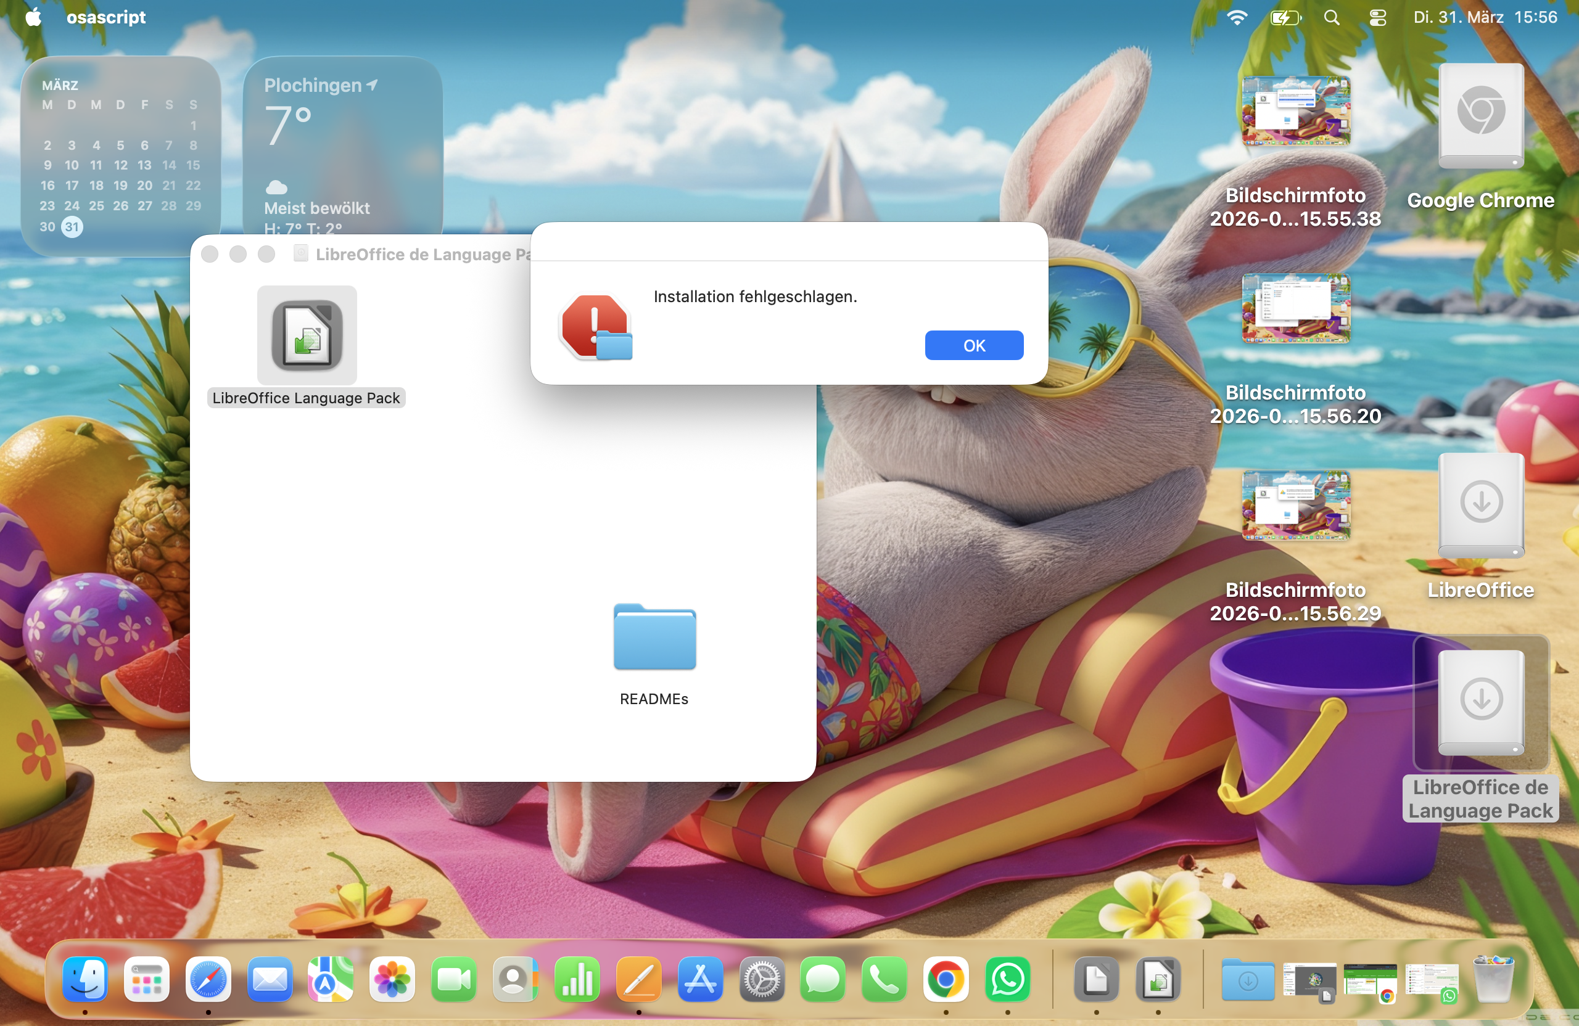
Task: Open the Google Chrome disk image on the desktop
Action: click(x=1480, y=117)
